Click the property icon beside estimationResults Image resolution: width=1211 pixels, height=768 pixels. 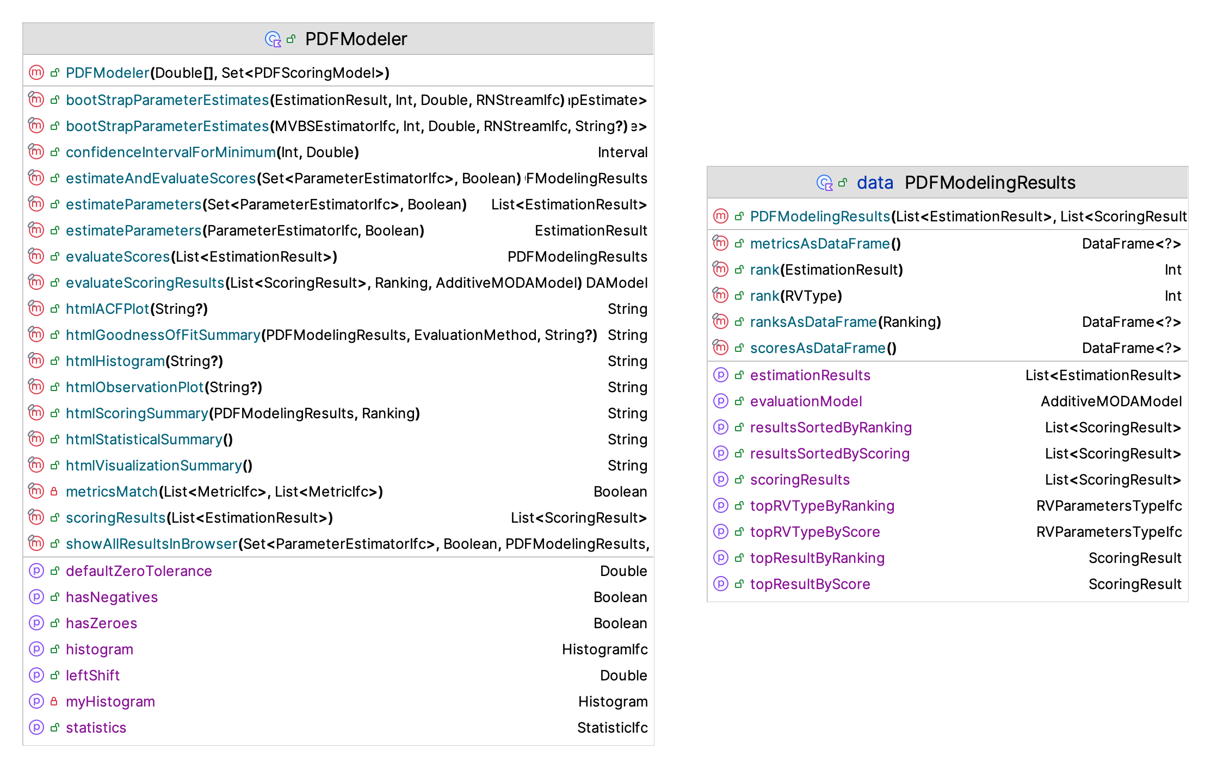pyautogui.click(x=721, y=375)
